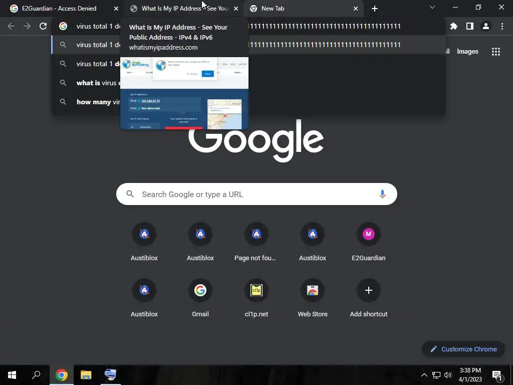Viewport: 513px width, 385px height.
Task: Open the volume tray icon
Action: tap(448, 375)
